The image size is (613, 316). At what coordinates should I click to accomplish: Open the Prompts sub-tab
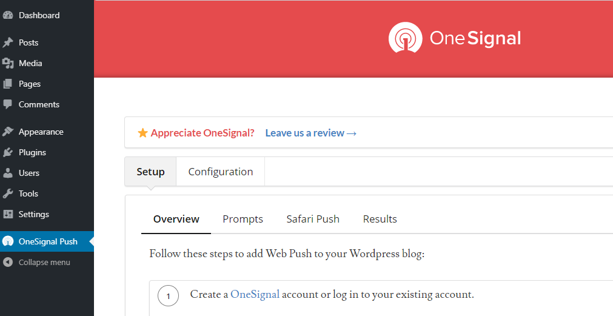coord(243,219)
